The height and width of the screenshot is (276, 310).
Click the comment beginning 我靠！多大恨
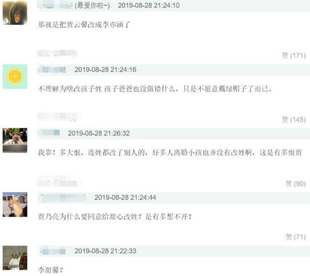(170, 153)
